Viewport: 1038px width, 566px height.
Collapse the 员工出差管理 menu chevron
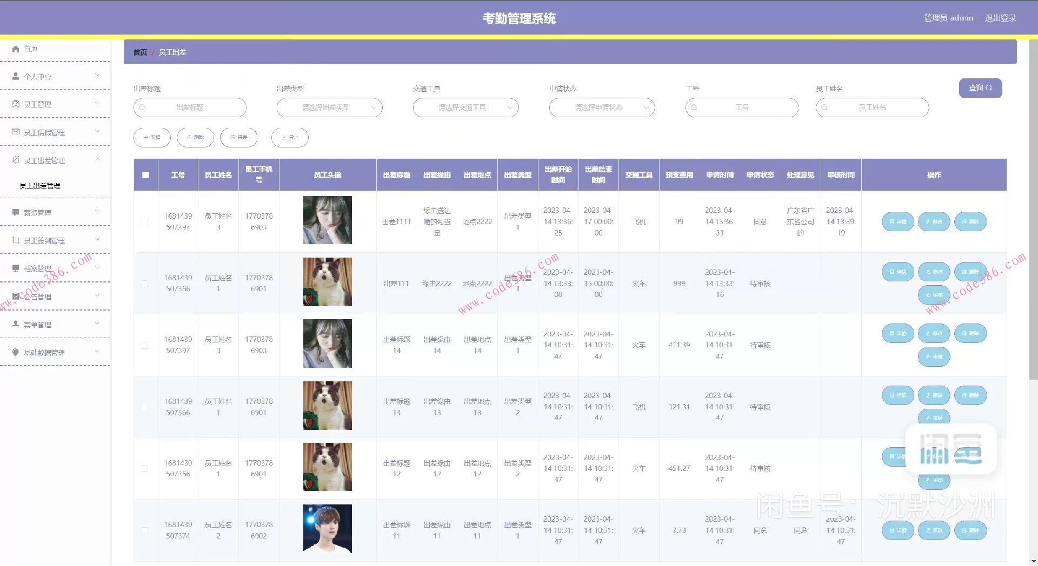tap(97, 159)
